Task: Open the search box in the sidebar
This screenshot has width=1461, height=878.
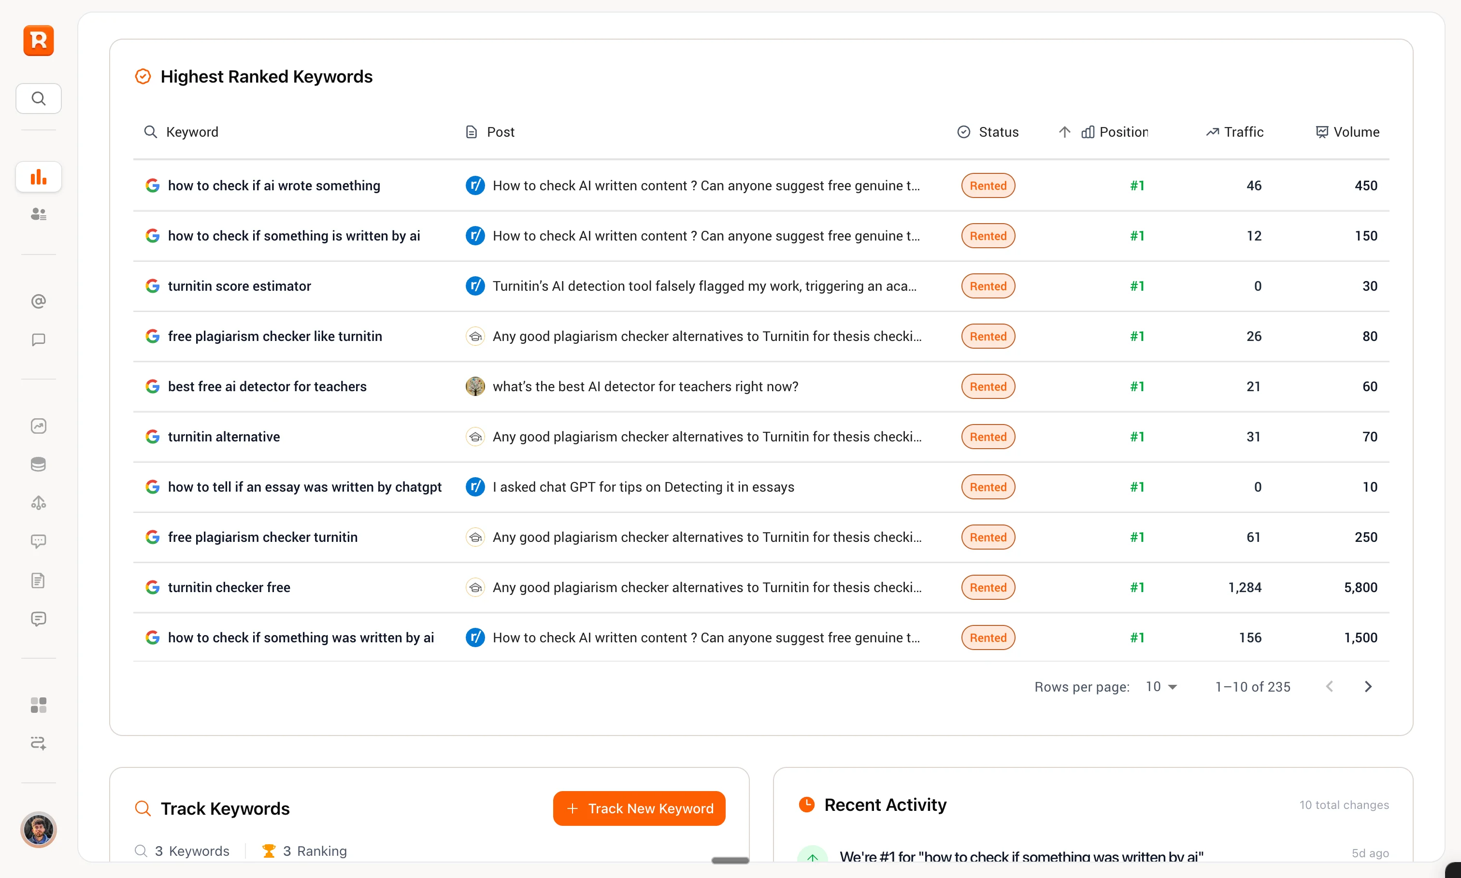Action: point(39,98)
